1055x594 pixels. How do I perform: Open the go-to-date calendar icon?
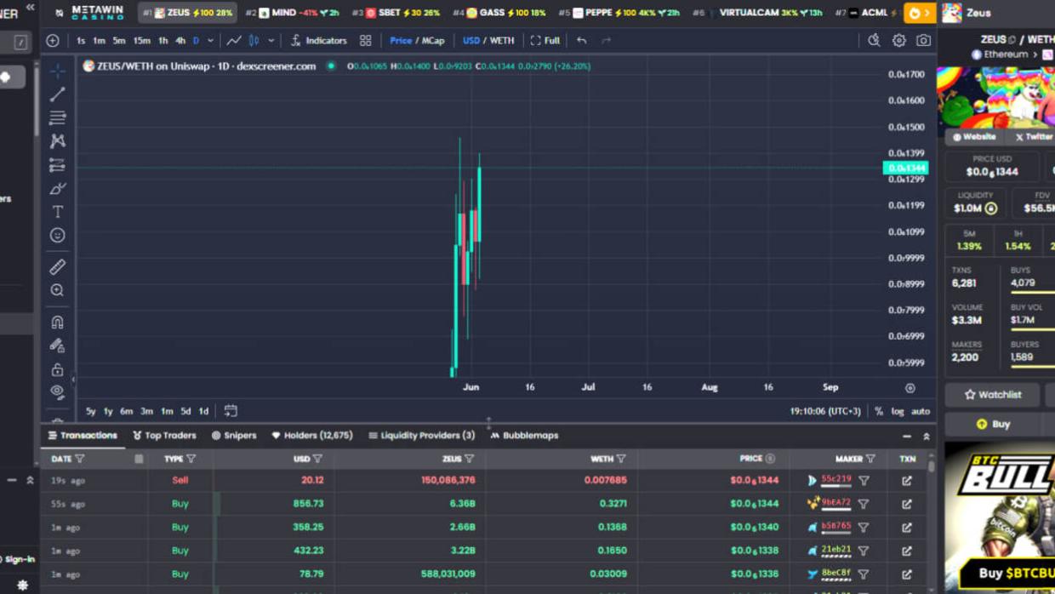(x=231, y=411)
